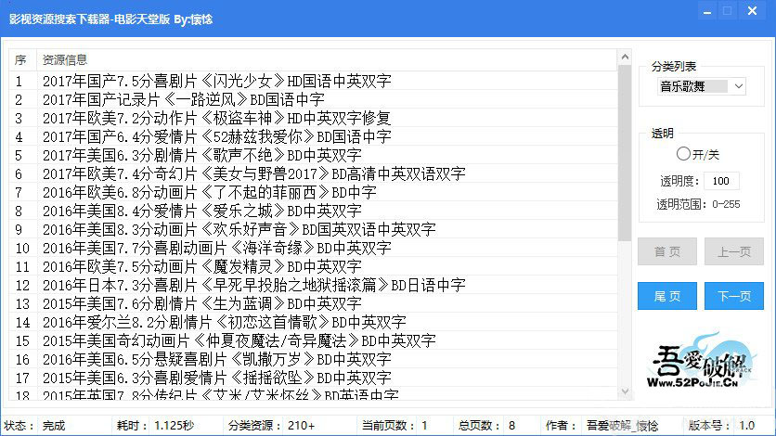Click the scroll up arrow of the list
776x436 pixels.
click(625, 57)
